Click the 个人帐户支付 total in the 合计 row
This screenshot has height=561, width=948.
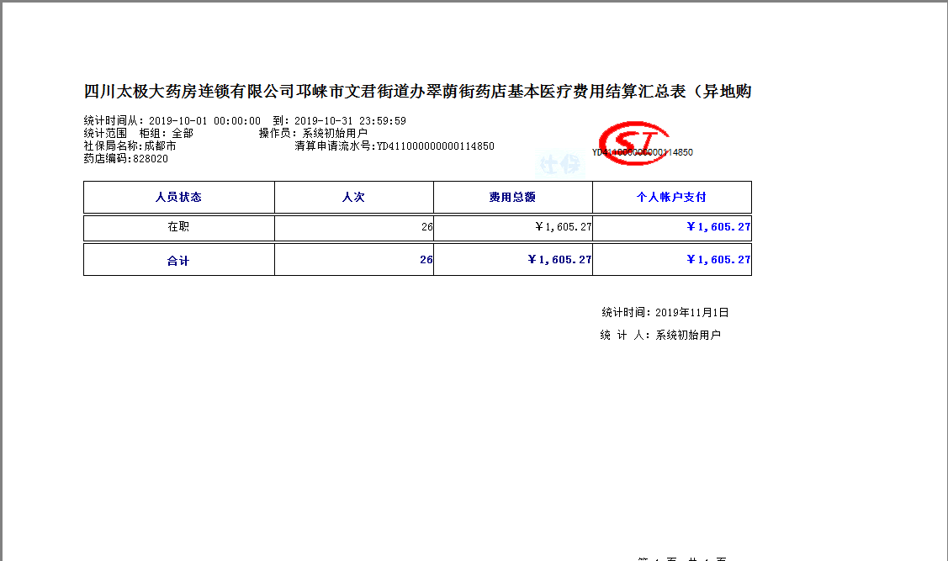click(718, 259)
